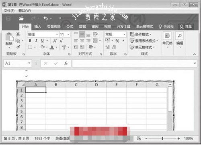Apply Percent style
Viewport: 201px width, 145px height.
pos(117,41)
